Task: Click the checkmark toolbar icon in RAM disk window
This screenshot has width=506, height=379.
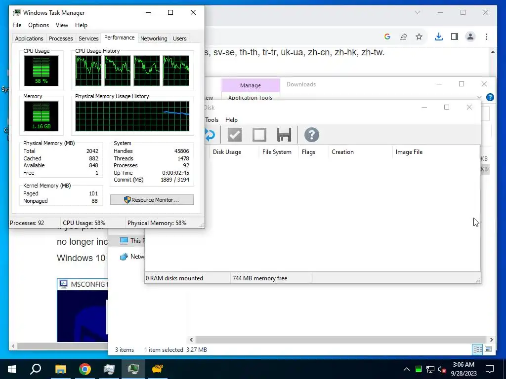Action: [x=235, y=135]
